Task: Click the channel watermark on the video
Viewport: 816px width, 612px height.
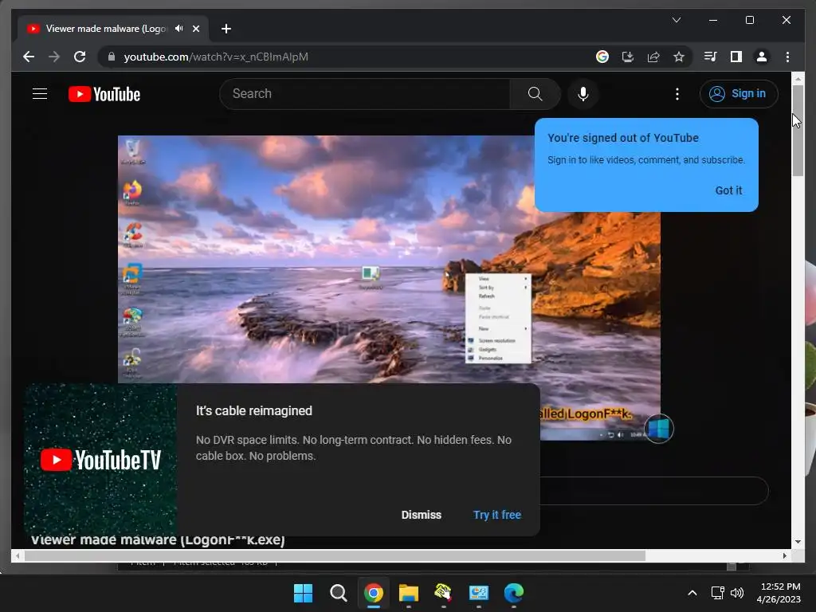Action: click(659, 429)
